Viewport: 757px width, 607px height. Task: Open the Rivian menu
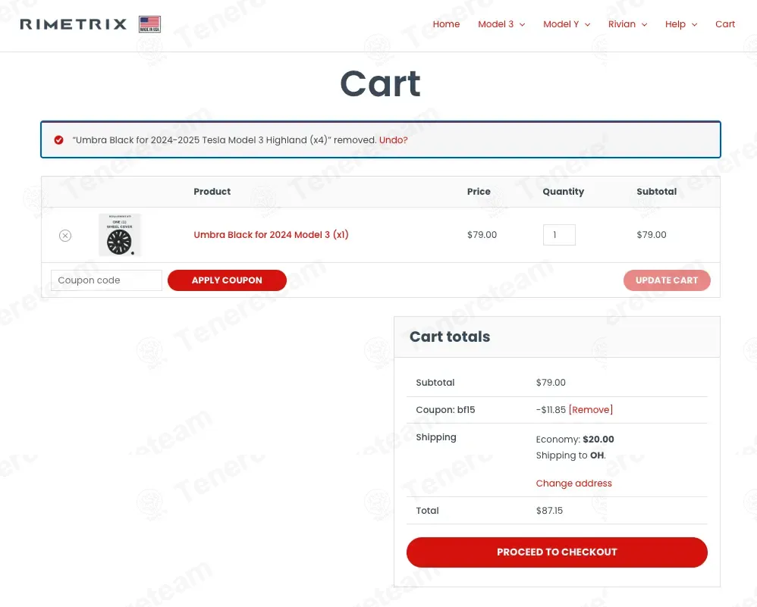(622, 24)
